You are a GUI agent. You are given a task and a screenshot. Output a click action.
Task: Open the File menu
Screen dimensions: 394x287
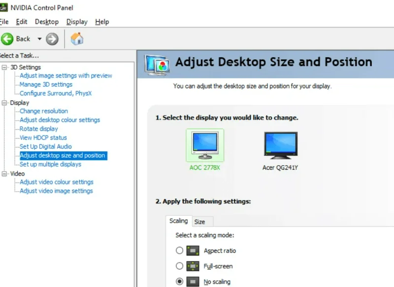tap(4, 22)
